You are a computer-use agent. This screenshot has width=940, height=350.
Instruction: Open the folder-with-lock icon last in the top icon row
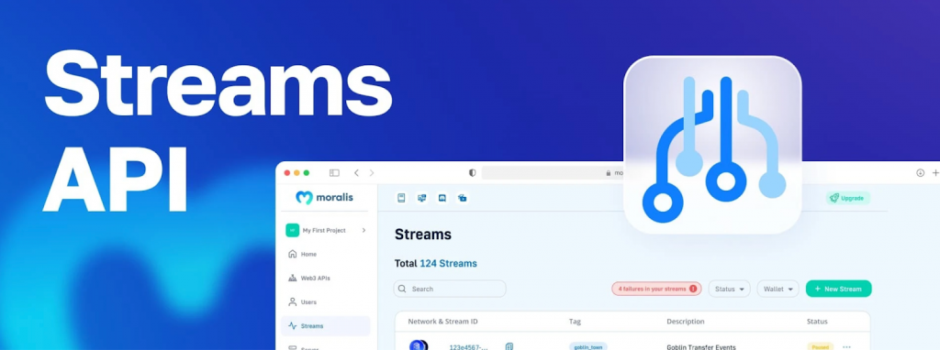[463, 197]
